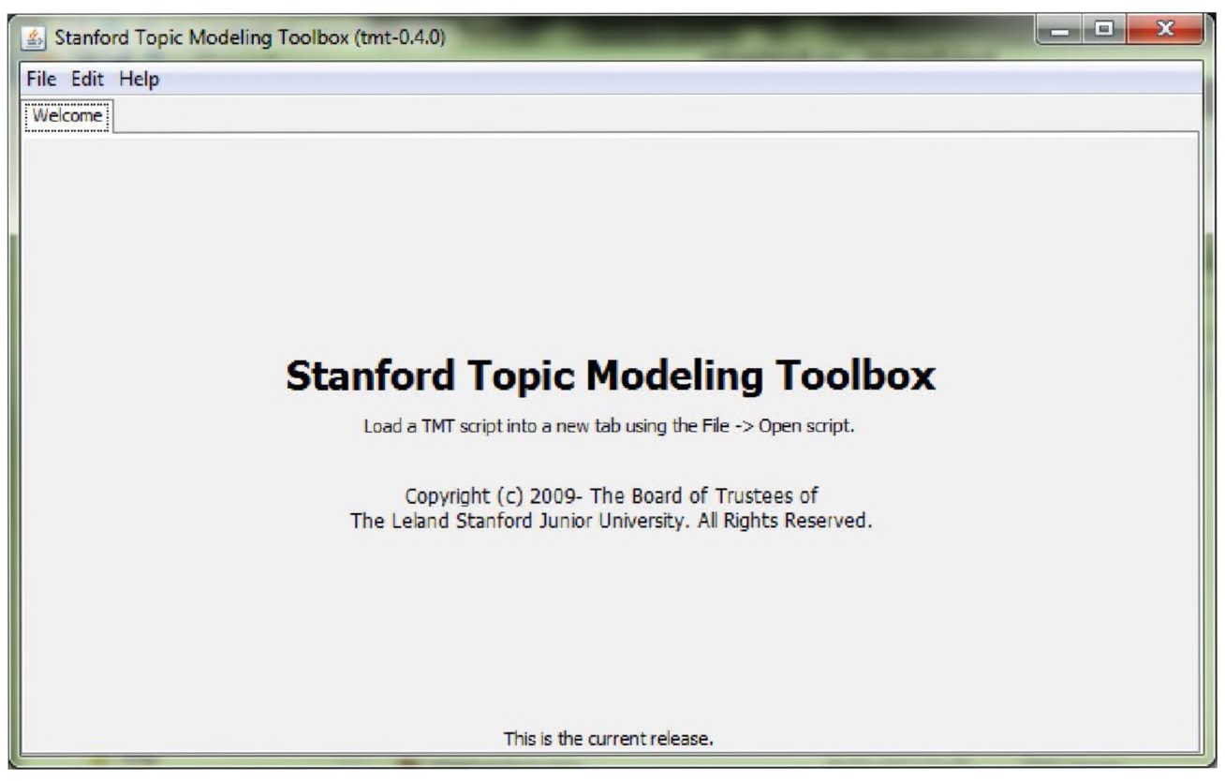Open the File menu
Viewport: 1225px width, 781px height.
(x=40, y=80)
